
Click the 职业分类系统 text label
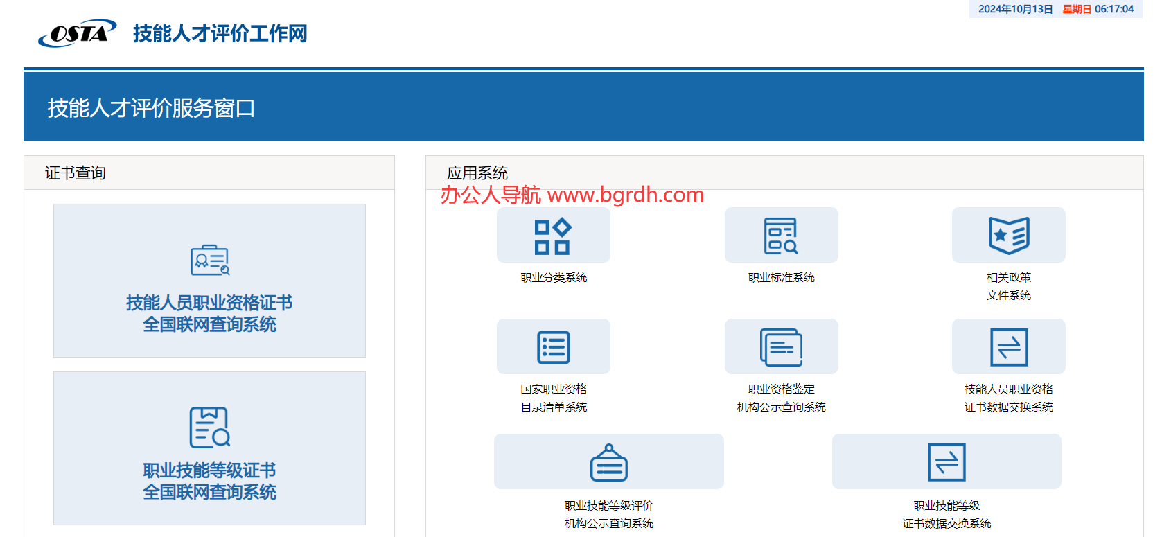pyautogui.click(x=554, y=277)
